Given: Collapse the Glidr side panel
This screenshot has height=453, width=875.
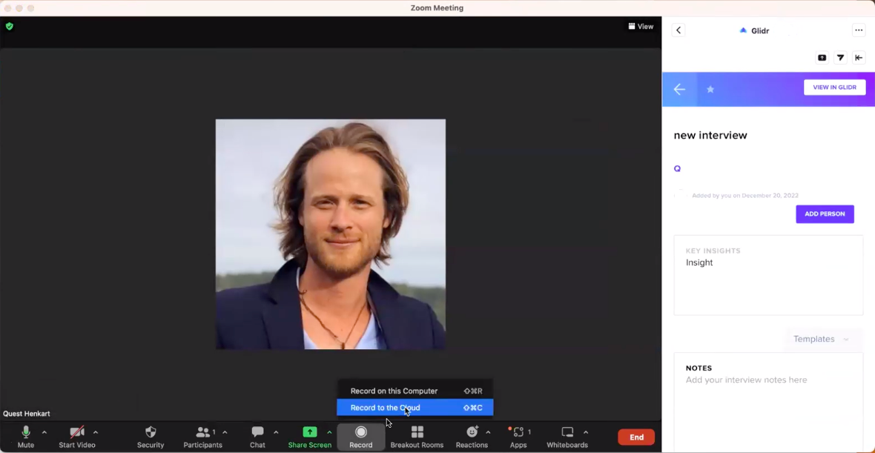Looking at the screenshot, I should (x=859, y=58).
